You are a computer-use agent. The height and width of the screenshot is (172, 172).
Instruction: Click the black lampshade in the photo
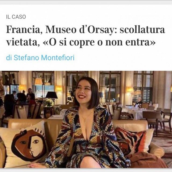click(x=51, y=95)
